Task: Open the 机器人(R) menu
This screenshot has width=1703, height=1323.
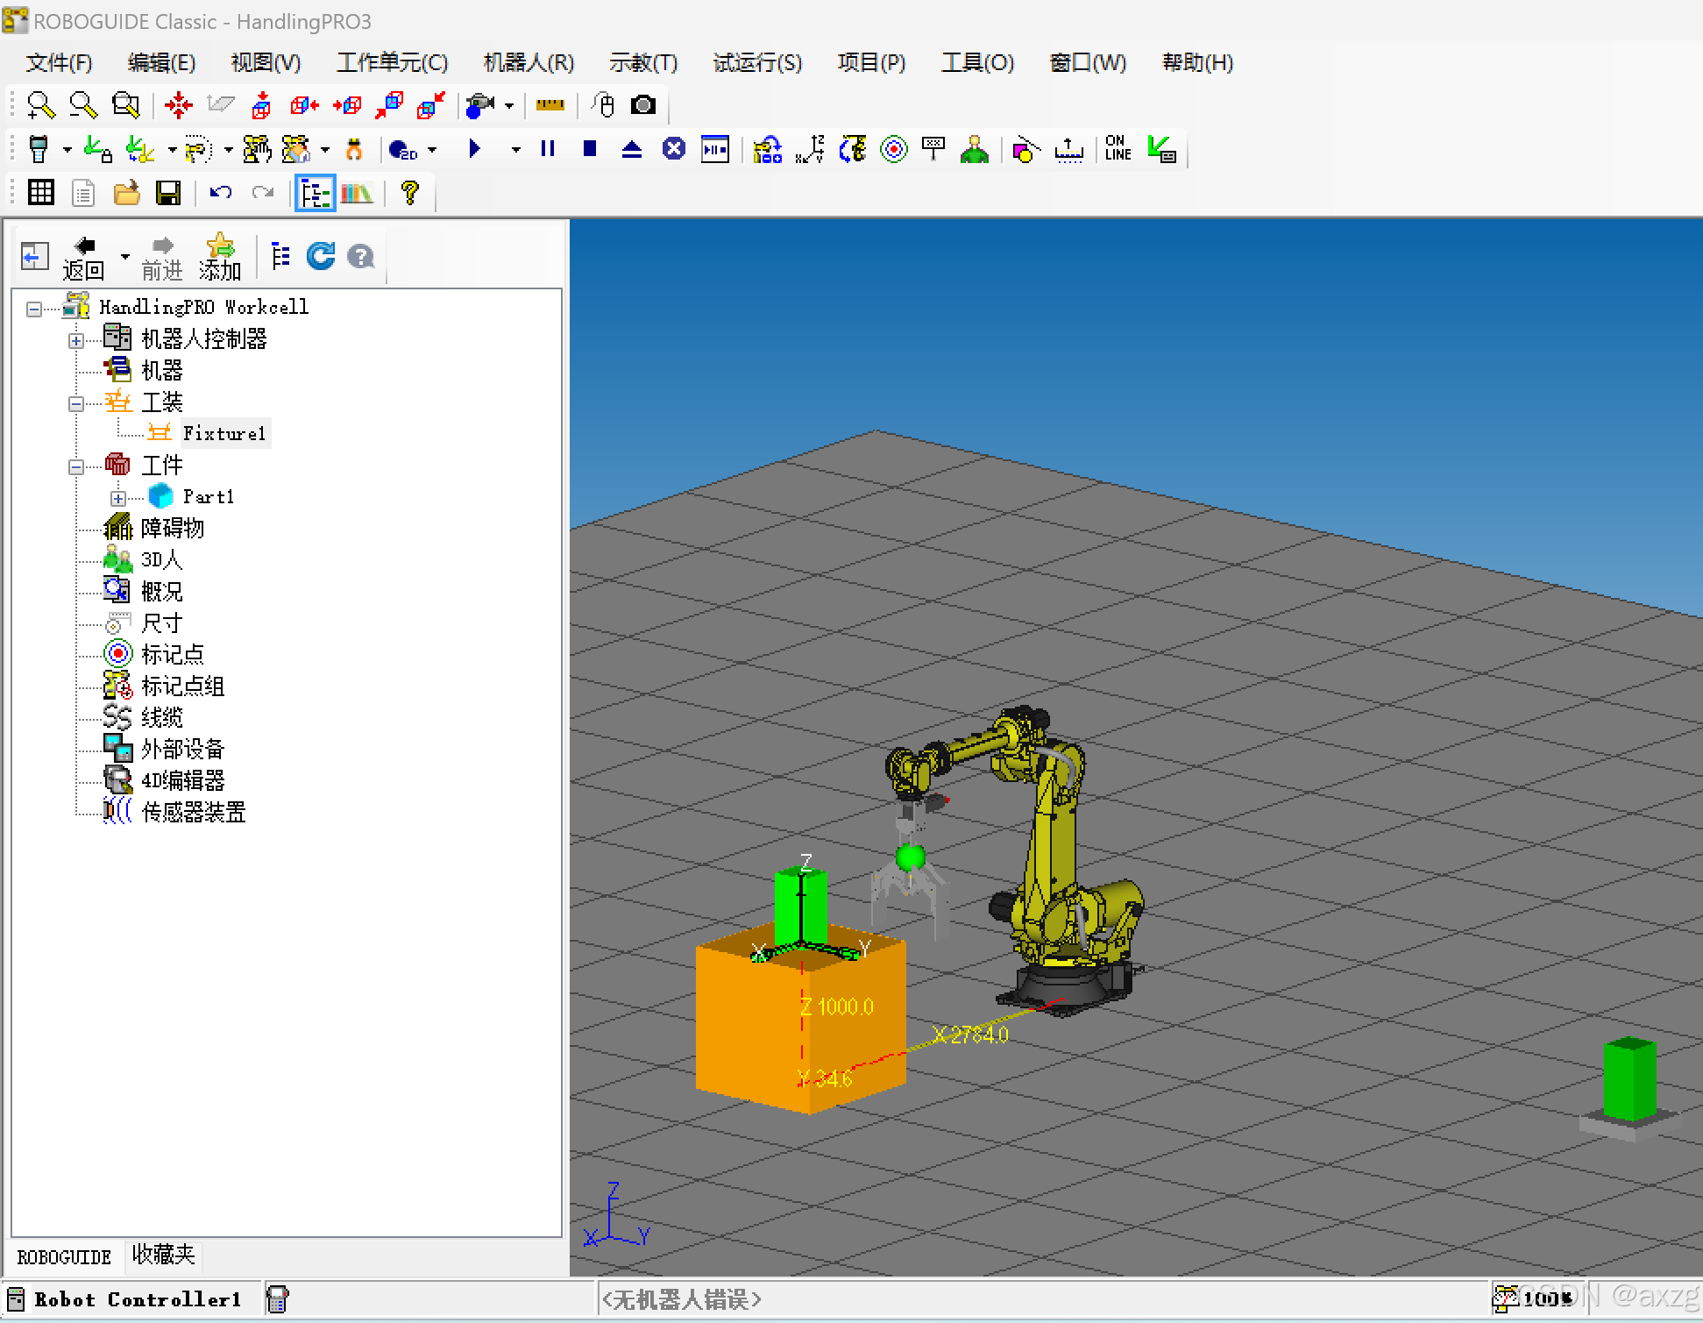Action: [529, 63]
